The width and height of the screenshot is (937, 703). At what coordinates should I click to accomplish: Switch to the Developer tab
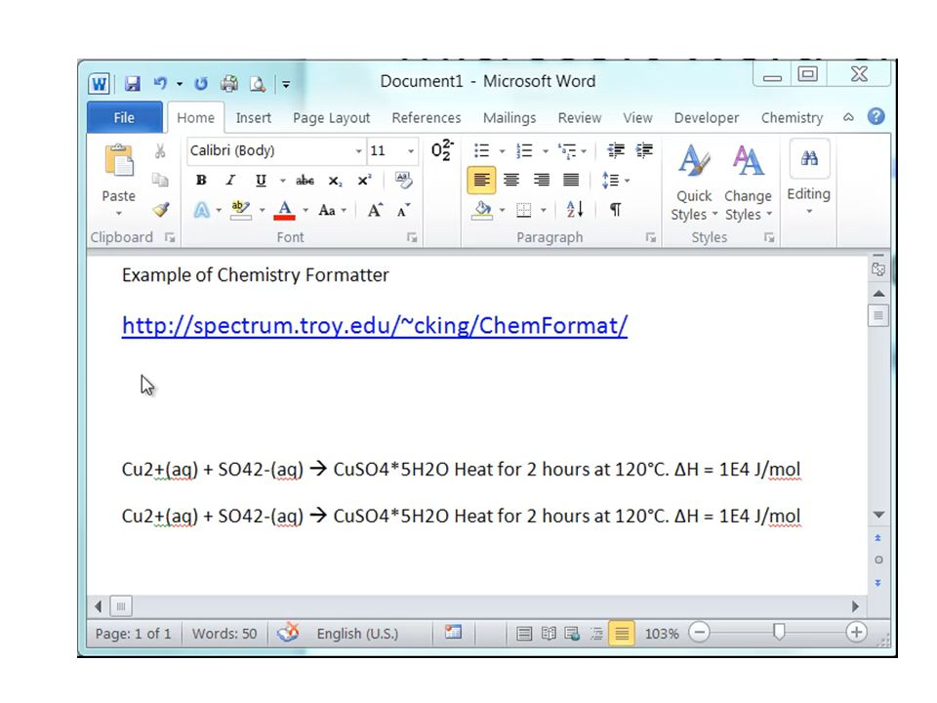(x=707, y=118)
